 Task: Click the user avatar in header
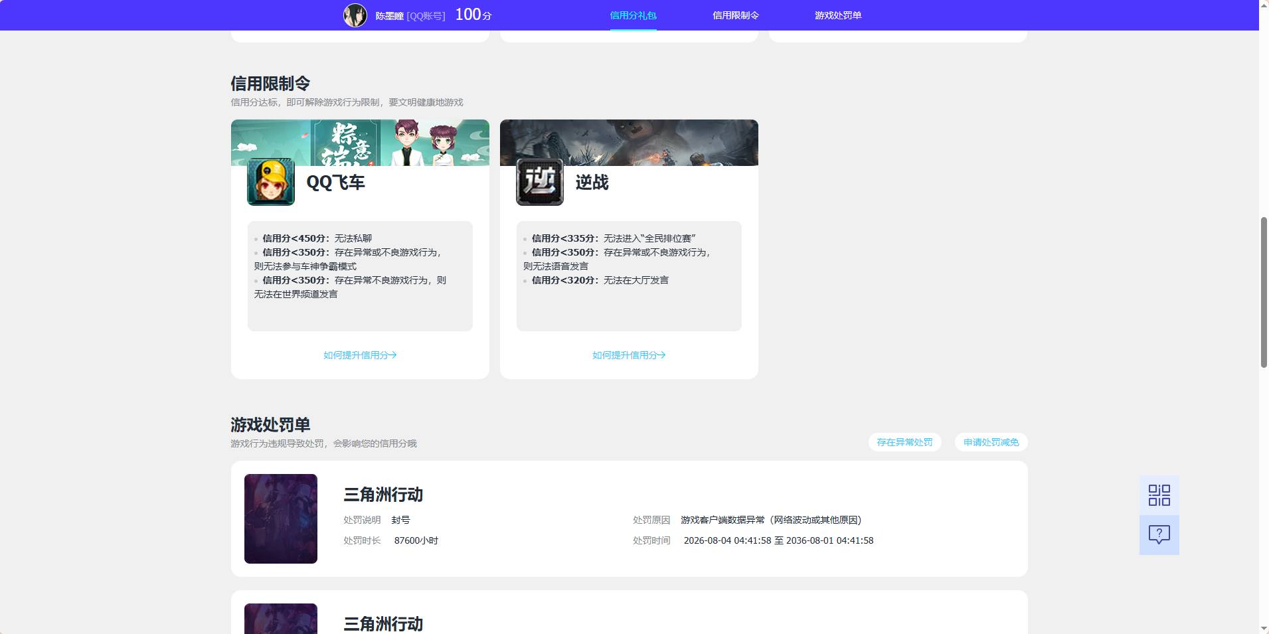(355, 15)
